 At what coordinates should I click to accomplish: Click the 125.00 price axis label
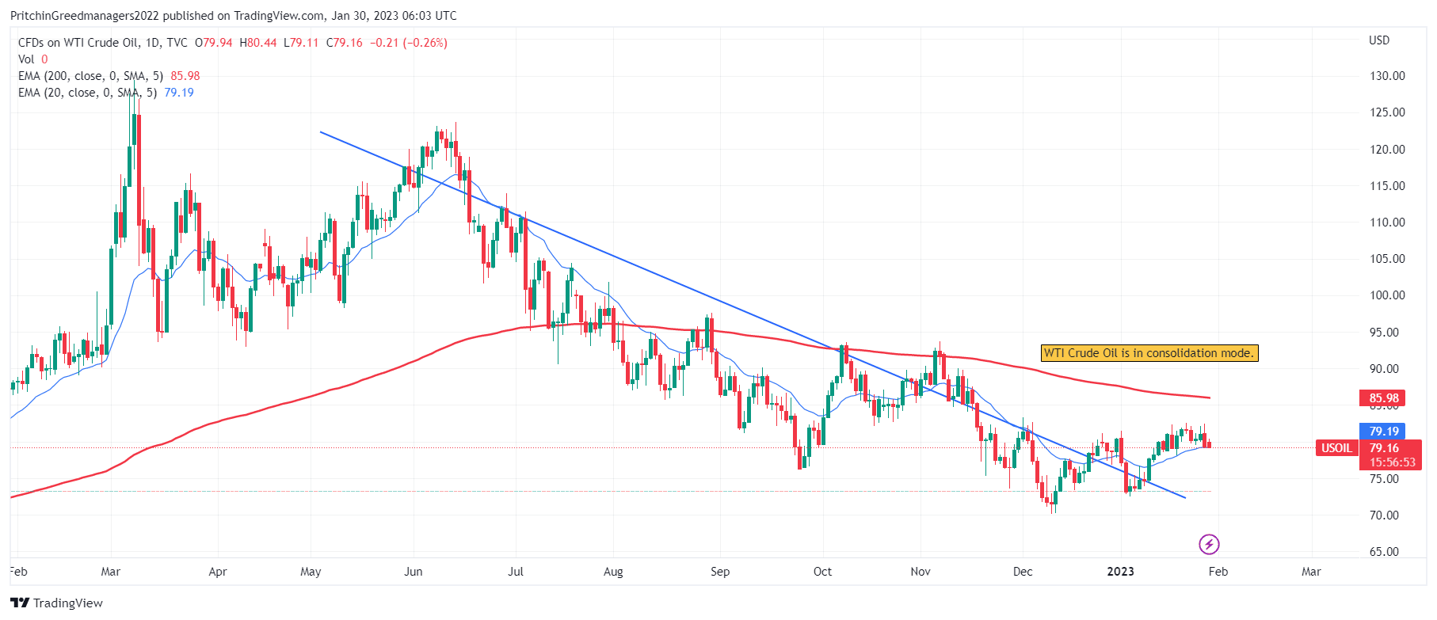coord(1387,112)
